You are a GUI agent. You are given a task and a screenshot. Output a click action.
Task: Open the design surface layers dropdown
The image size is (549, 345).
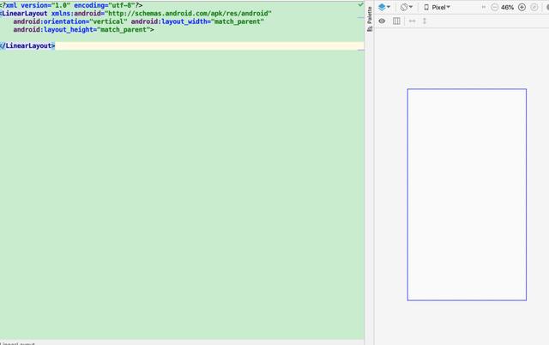(x=384, y=7)
